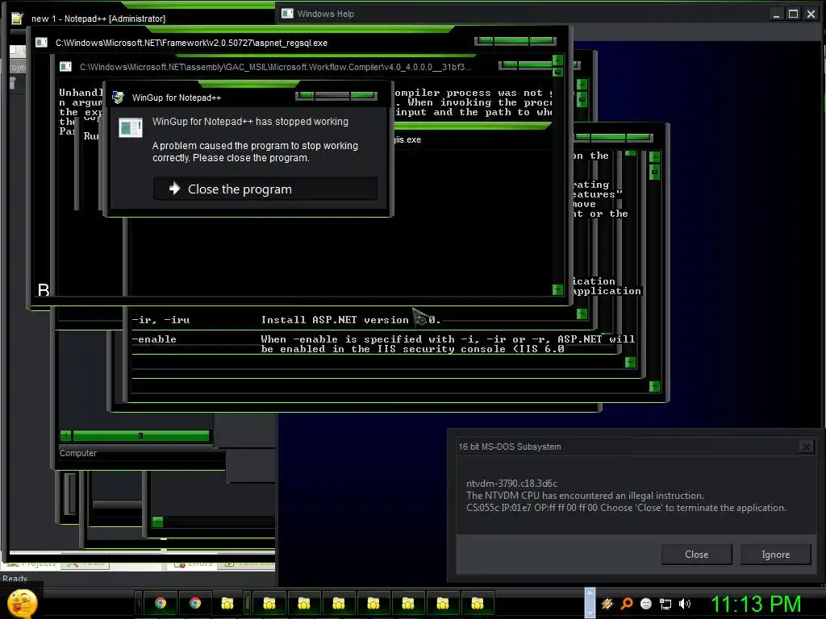
Task: Click the orange magnifier tray icon
Action: (x=626, y=604)
